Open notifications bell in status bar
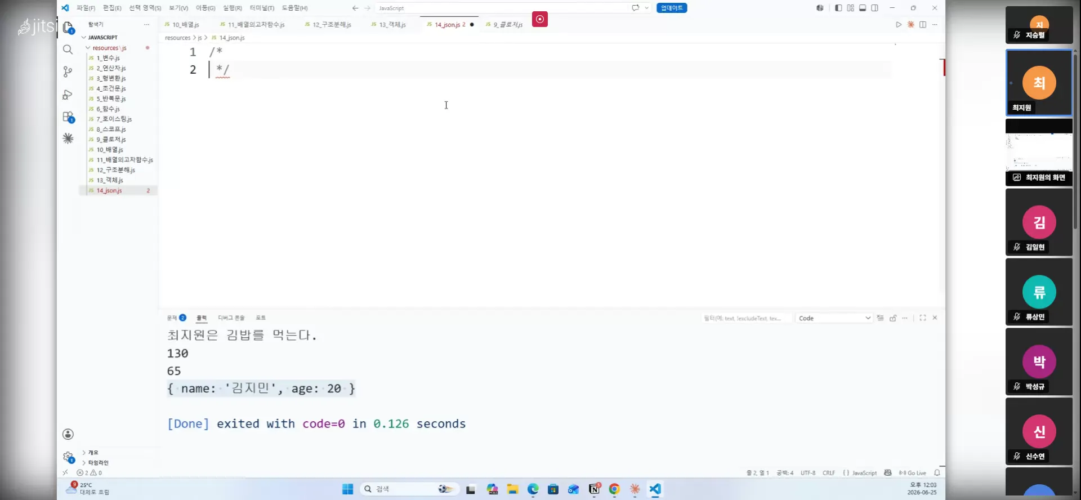 coord(937,473)
